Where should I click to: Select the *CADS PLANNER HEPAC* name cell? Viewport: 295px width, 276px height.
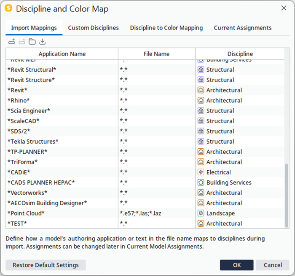pos(62,182)
